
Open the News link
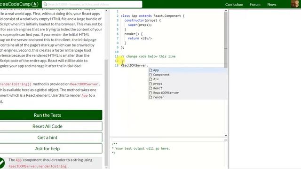pos(272,4)
